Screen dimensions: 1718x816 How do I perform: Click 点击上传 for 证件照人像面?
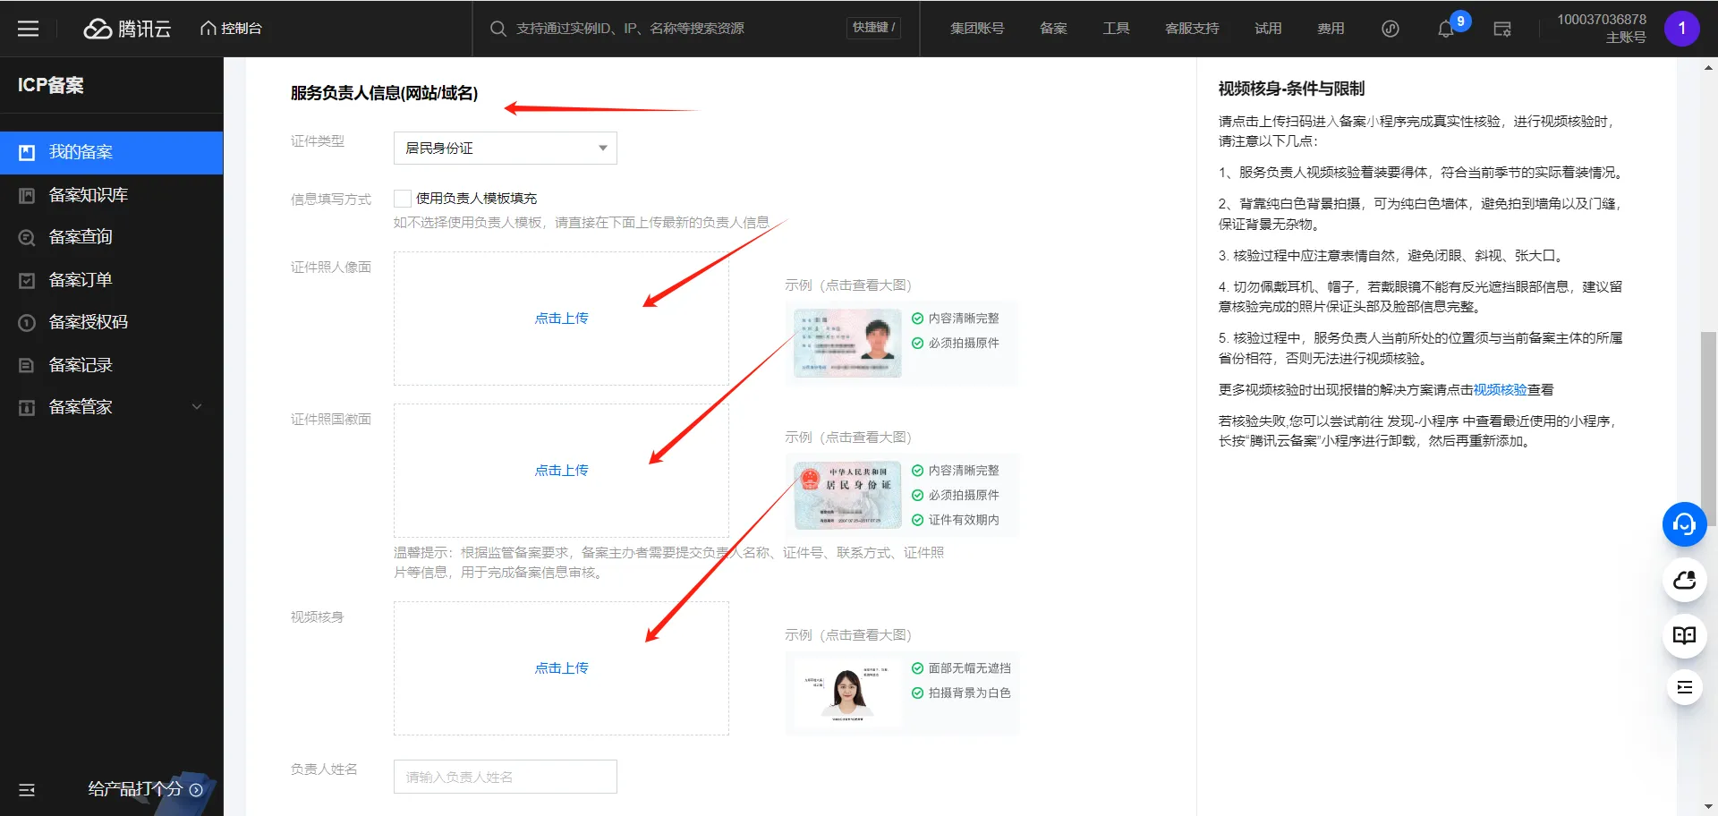pos(561,319)
